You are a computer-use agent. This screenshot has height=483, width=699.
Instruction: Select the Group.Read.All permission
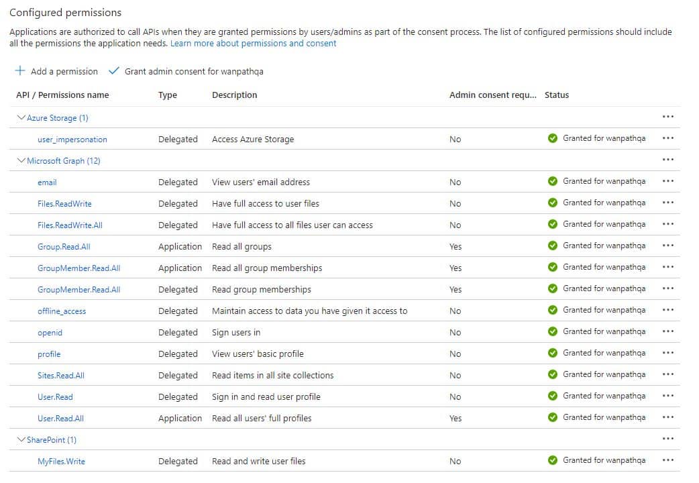(64, 247)
